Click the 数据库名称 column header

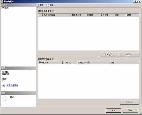point(78,15)
